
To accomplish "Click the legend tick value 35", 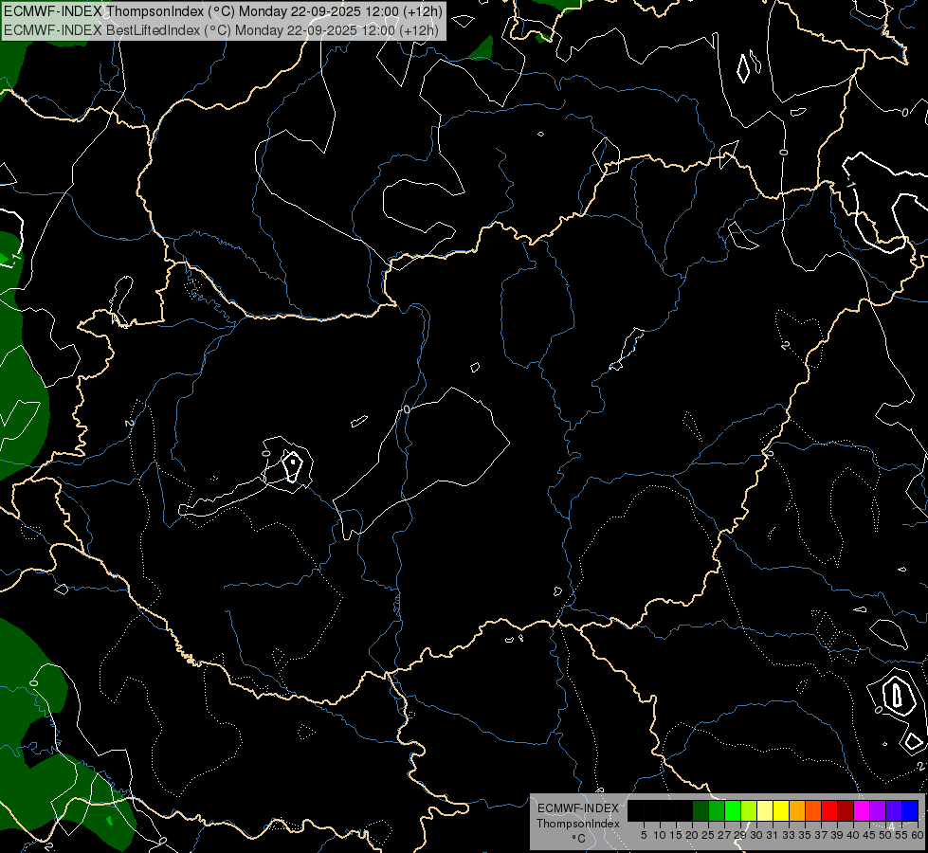I will (805, 835).
